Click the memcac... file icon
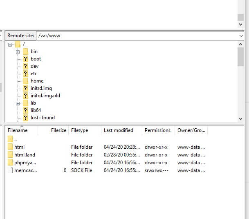The image size is (249, 219). click(x=10, y=170)
